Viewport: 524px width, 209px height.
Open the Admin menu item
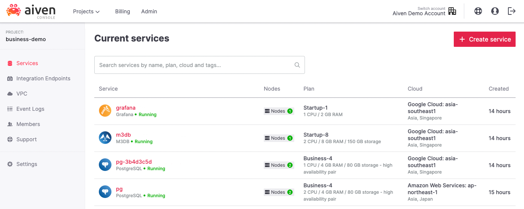149,11
